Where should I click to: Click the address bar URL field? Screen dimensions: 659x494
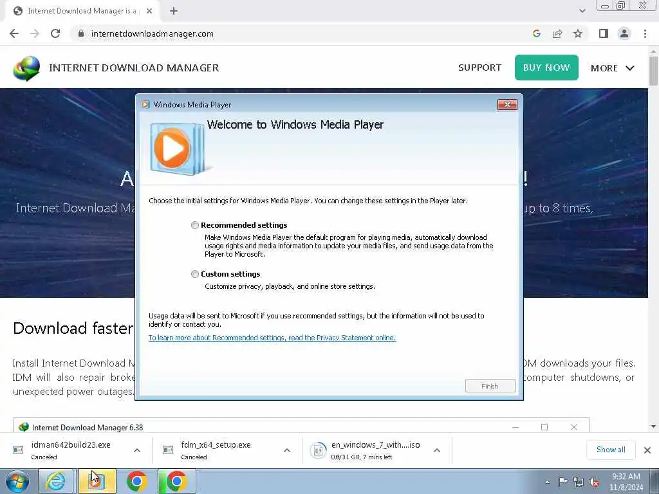coord(302,33)
